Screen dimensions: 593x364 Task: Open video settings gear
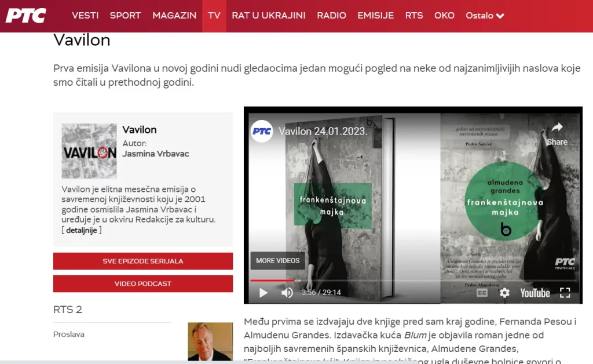tap(504, 293)
